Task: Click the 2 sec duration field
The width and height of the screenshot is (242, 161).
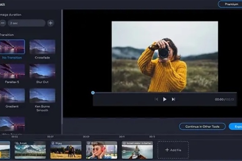Action: (x=27, y=23)
